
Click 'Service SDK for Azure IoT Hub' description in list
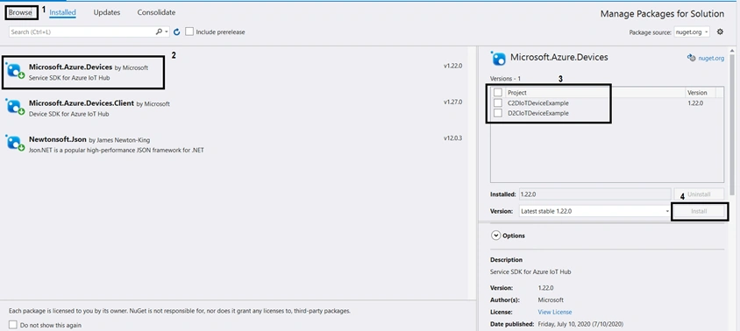pos(69,78)
